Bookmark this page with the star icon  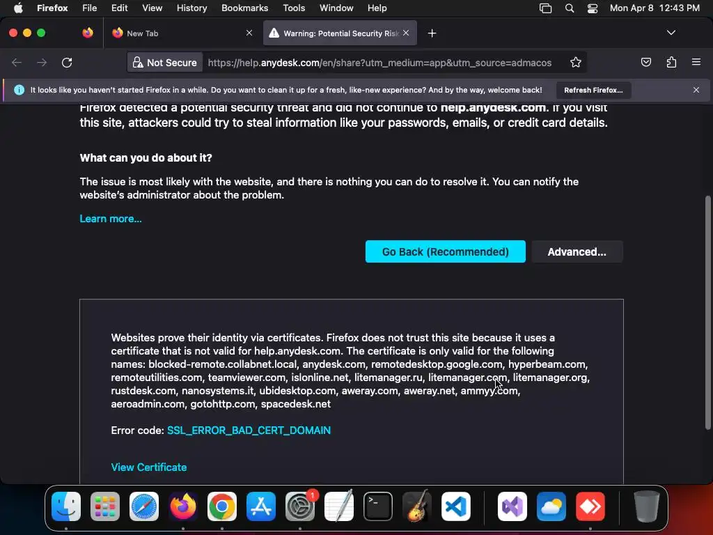[576, 62]
